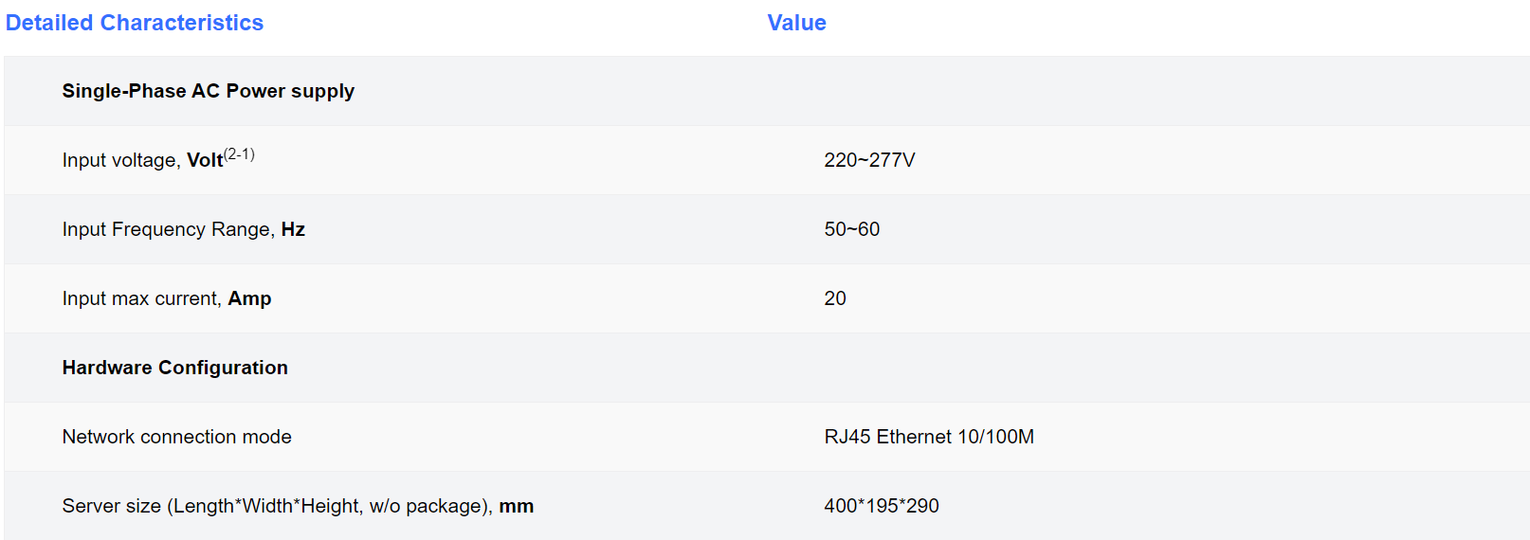This screenshot has height=540, width=1530.
Task: Select the Single-Phase AC Power supply heading
Action: (209, 91)
